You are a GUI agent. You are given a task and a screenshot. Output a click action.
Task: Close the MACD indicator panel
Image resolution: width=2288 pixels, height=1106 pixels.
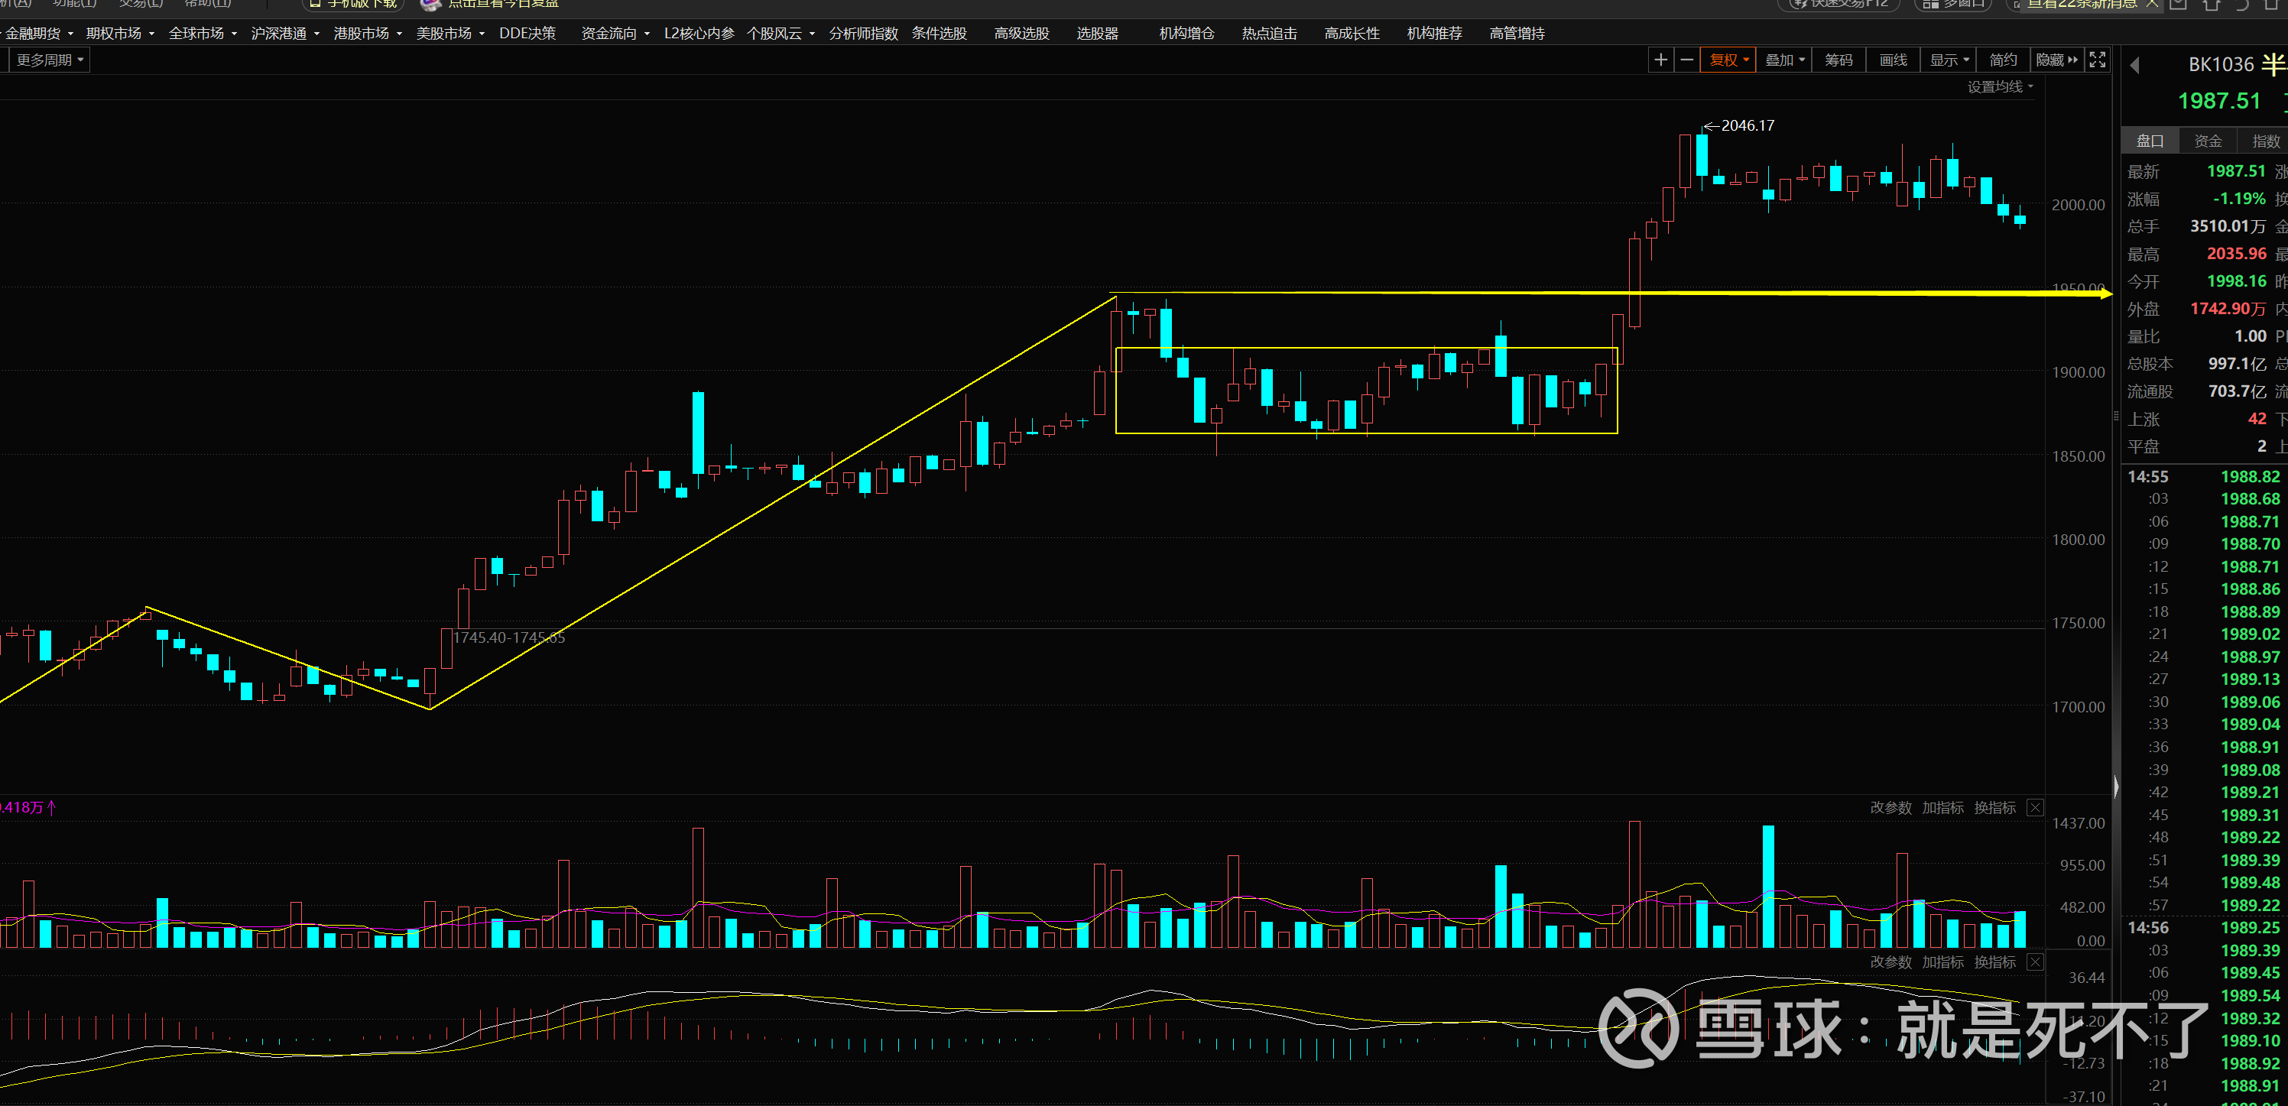pos(2035,962)
